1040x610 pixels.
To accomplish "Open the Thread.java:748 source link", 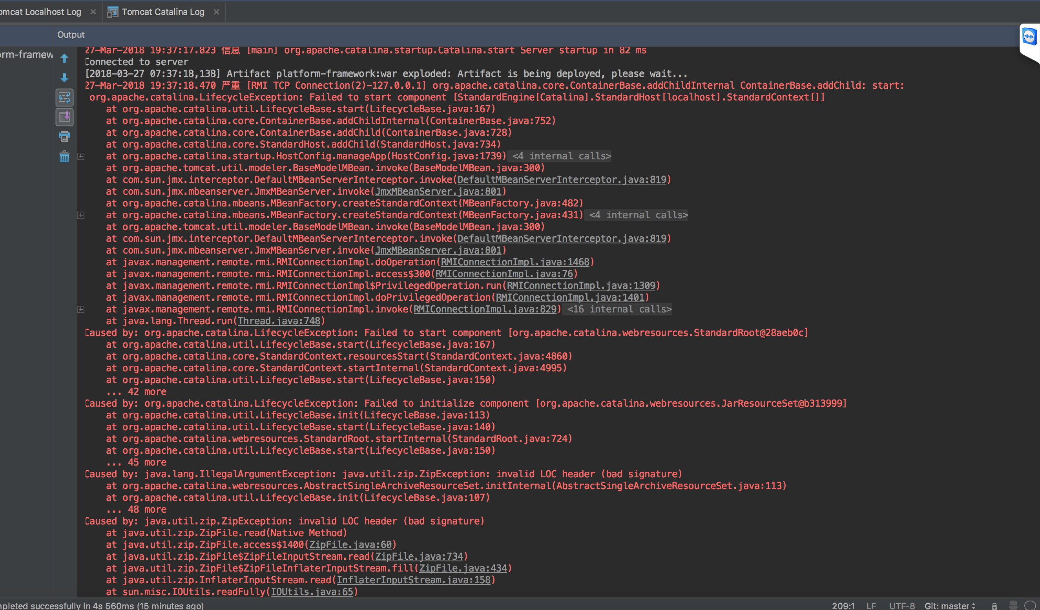I will 279,321.
